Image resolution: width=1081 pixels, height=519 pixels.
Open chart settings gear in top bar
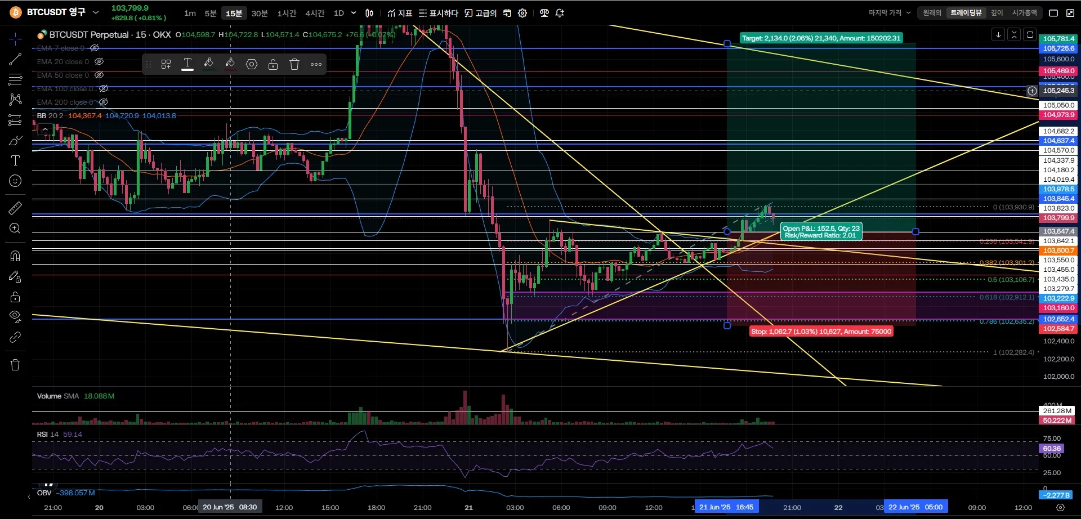[x=522, y=13]
